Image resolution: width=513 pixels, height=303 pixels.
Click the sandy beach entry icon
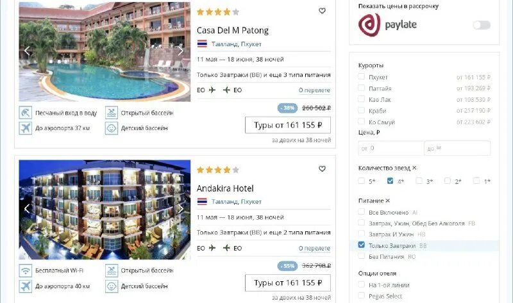point(25,113)
